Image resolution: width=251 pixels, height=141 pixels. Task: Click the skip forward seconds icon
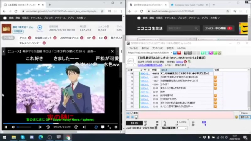click(76, 127)
